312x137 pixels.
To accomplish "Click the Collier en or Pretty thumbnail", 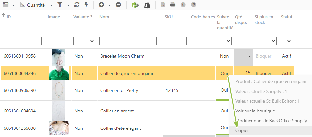I will (59, 90).
